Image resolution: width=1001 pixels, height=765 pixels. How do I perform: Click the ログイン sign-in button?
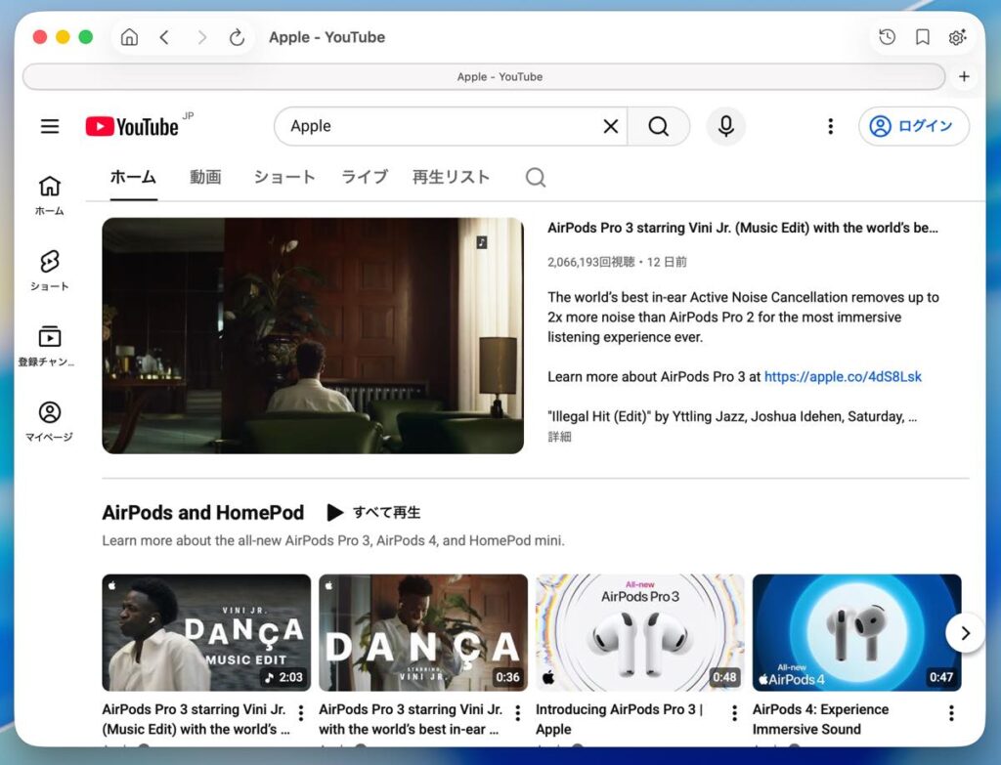click(914, 126)
